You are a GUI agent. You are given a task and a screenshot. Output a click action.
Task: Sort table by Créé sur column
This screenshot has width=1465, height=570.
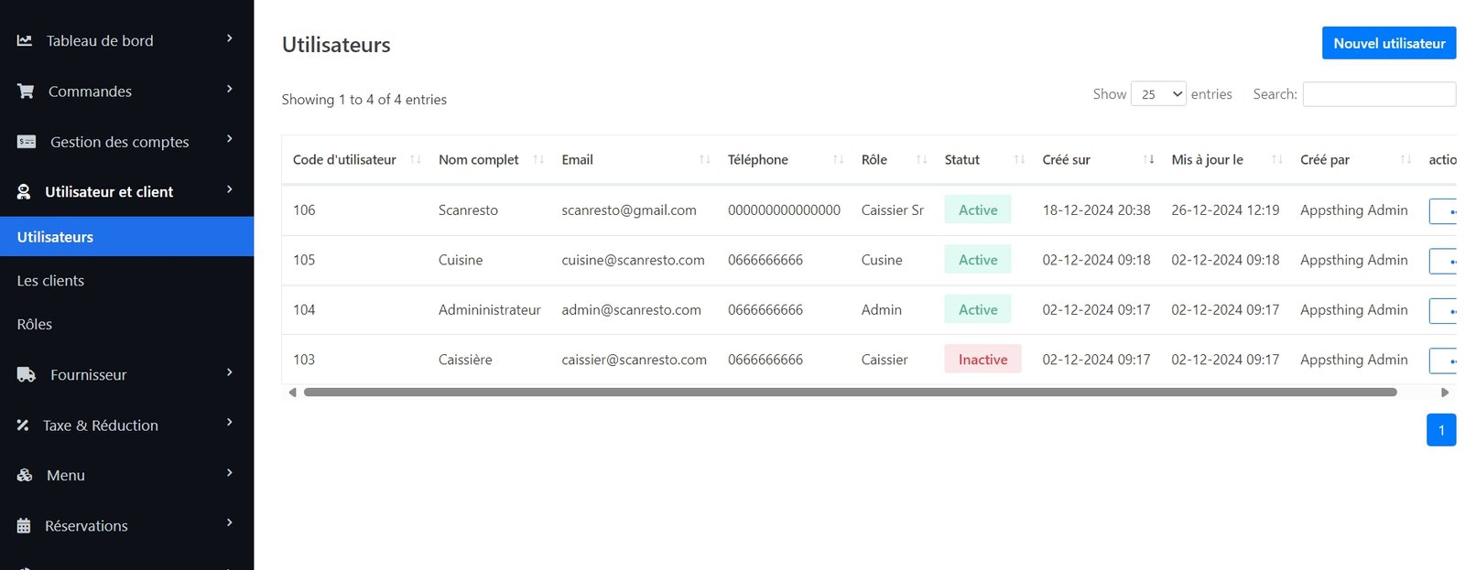1067,159
